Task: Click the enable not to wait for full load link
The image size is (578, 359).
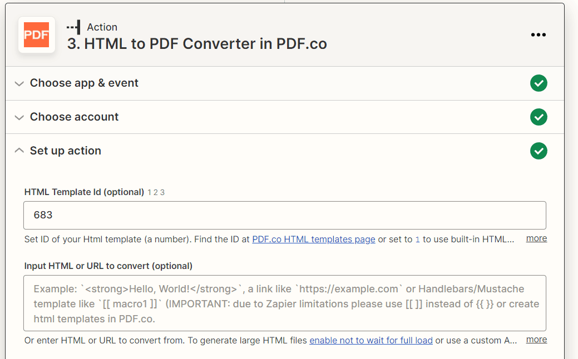Action: pyautogui.click(x=371, y=340)
